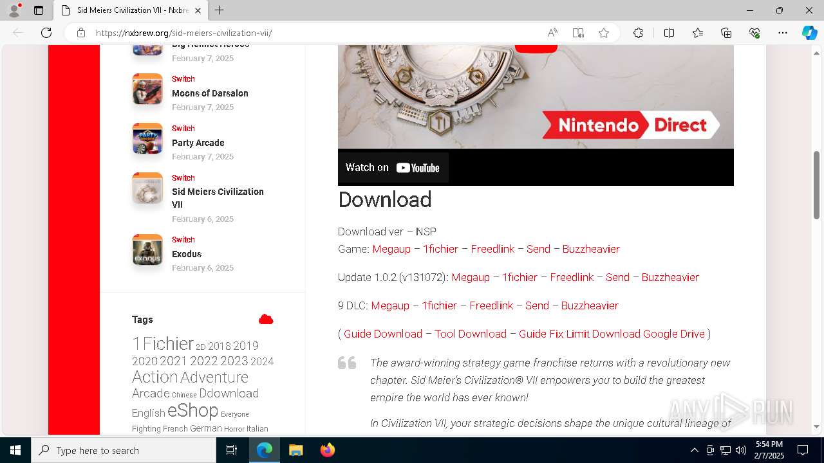The height and width of the screenshot is (463, 824).
Task: Click Watch on YouTube button
Action: pyautogui.click(x=393, y=168)
